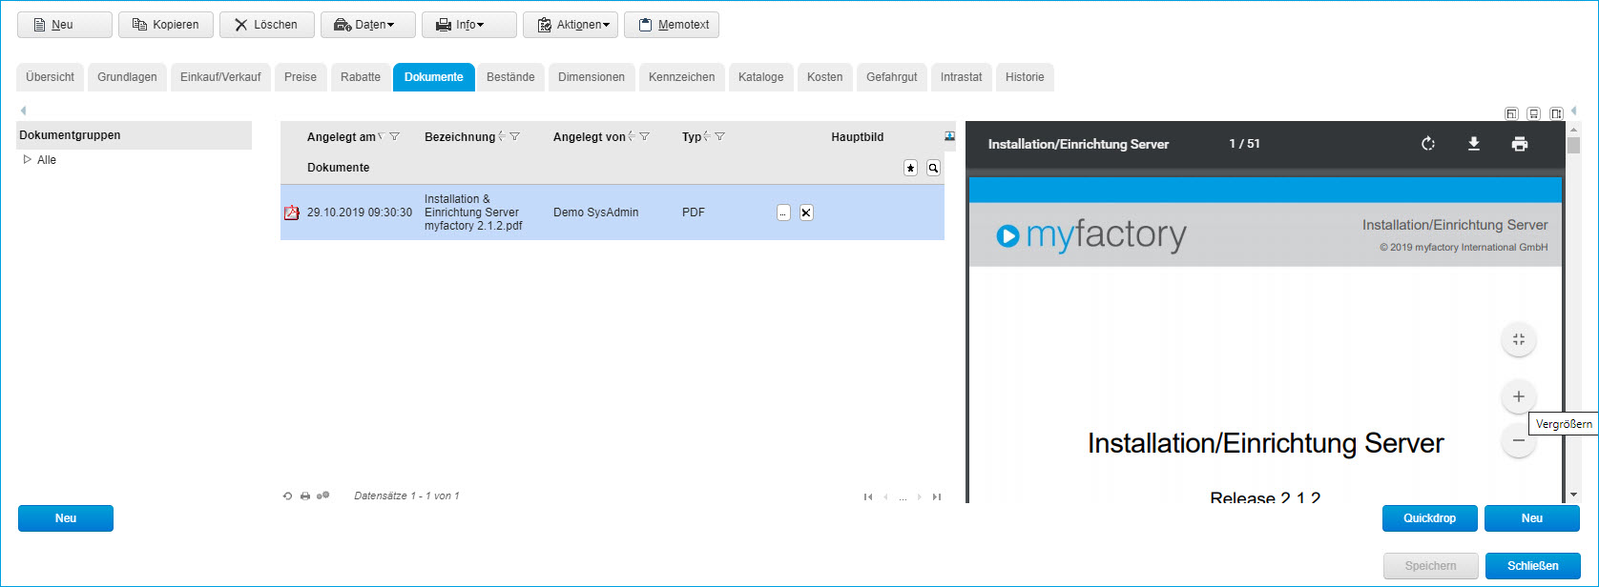Switch to the Grundlagen tab
This screenshot has height=587, width=1599.
click(127, 77)
